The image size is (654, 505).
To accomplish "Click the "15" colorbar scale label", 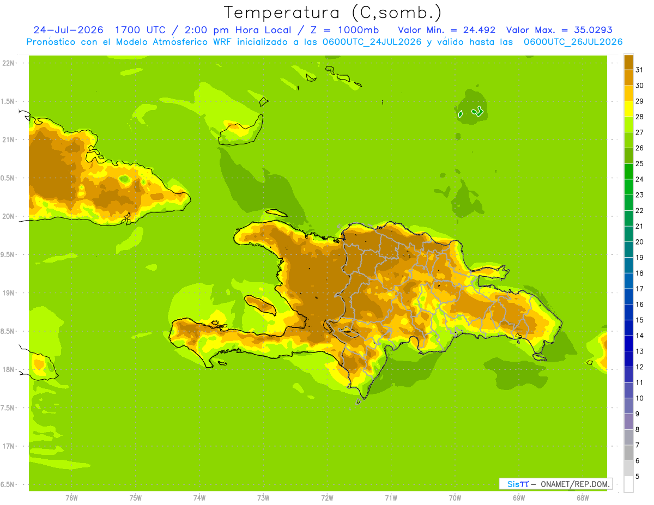I will tap(639, 320).
